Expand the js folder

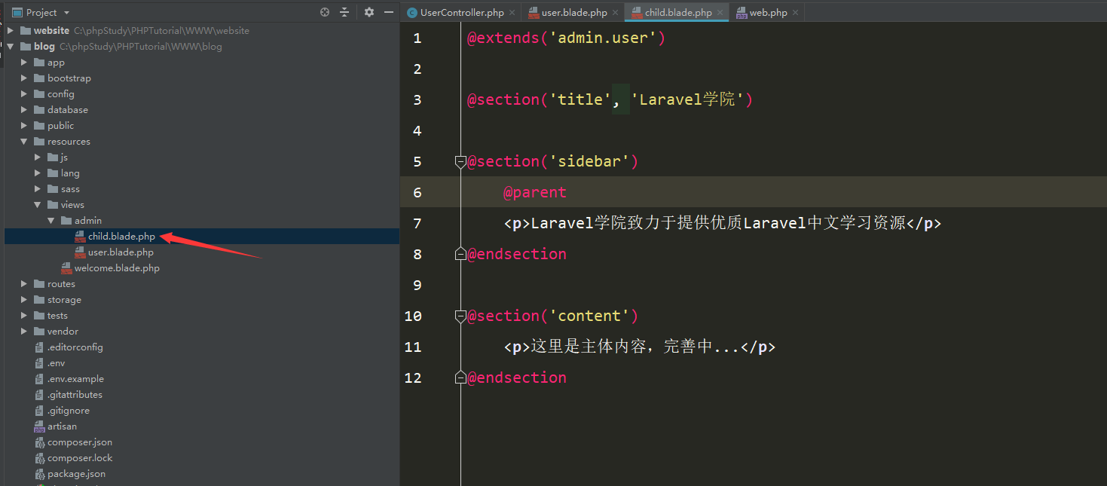pos(38,157)
